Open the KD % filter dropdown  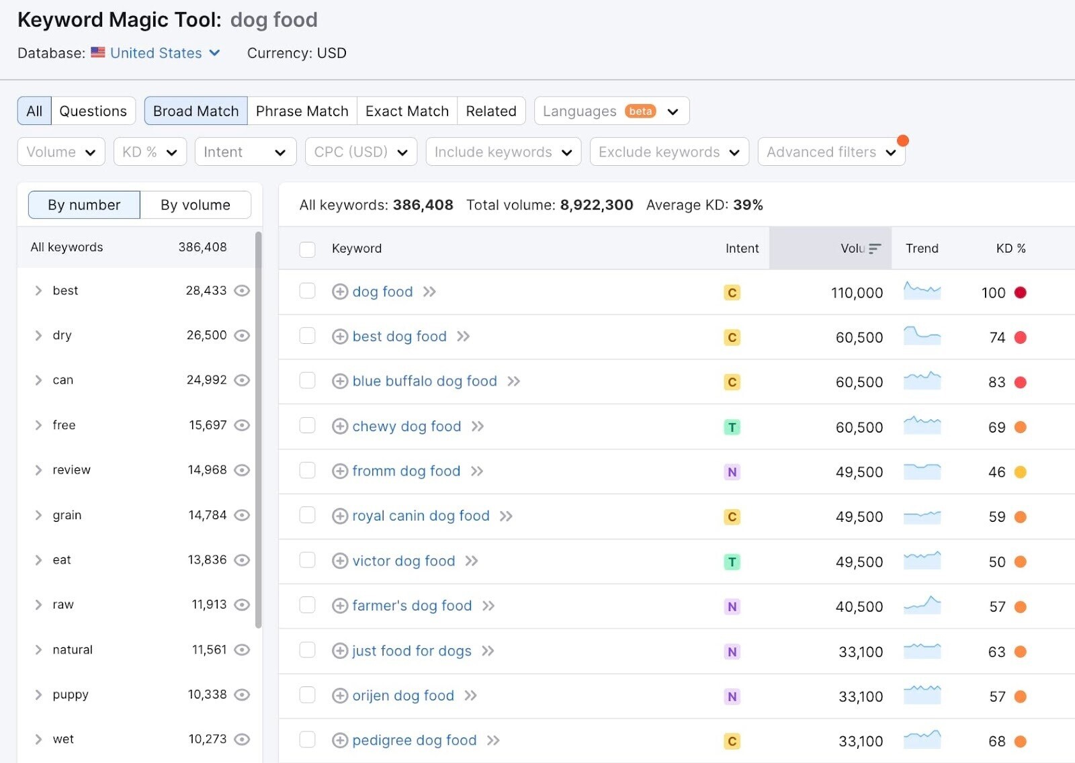point(150,152)
